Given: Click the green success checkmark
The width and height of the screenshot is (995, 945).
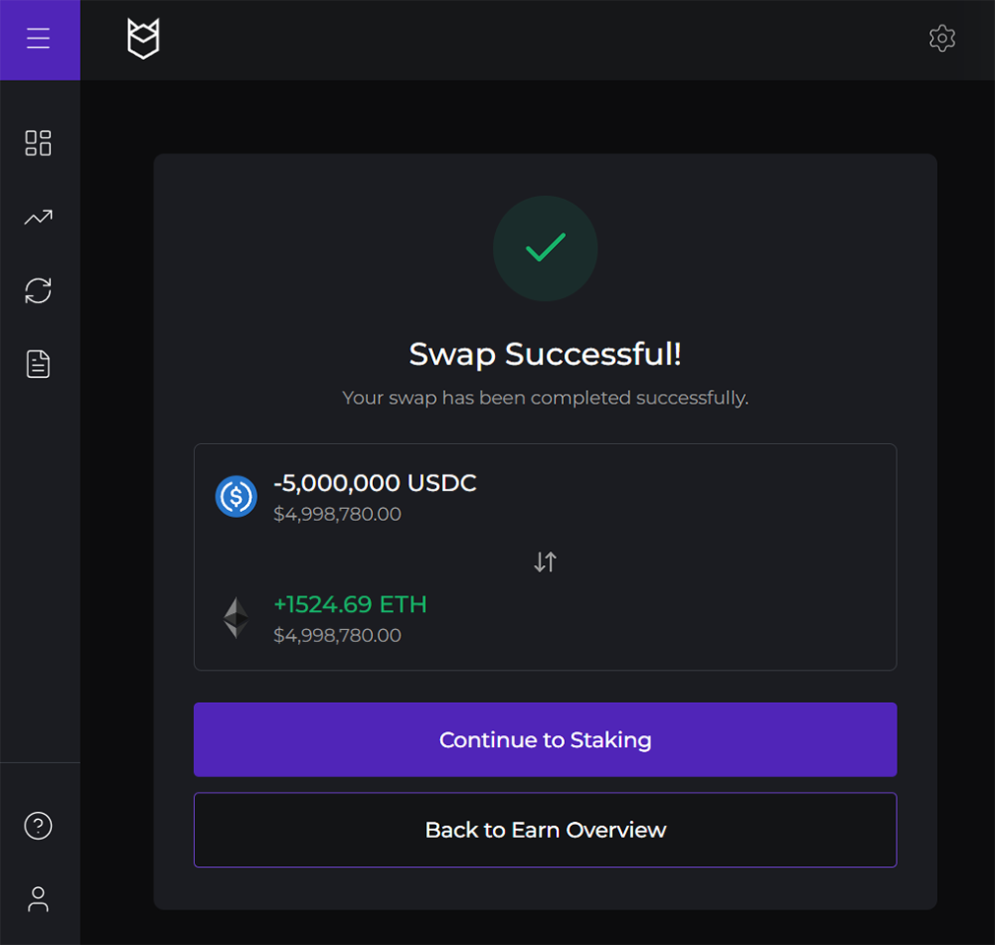Looking at the screenshot, I should tap(545, 248).
